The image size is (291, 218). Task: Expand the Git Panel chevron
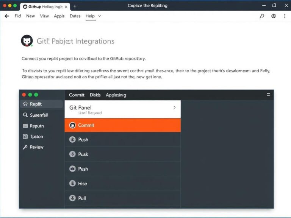coord(174,108)
